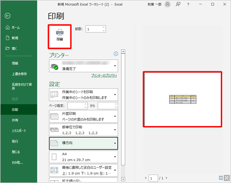
Task: Open 部単位で印刷 collation dropdown
Action: click(x=84, y=130)
